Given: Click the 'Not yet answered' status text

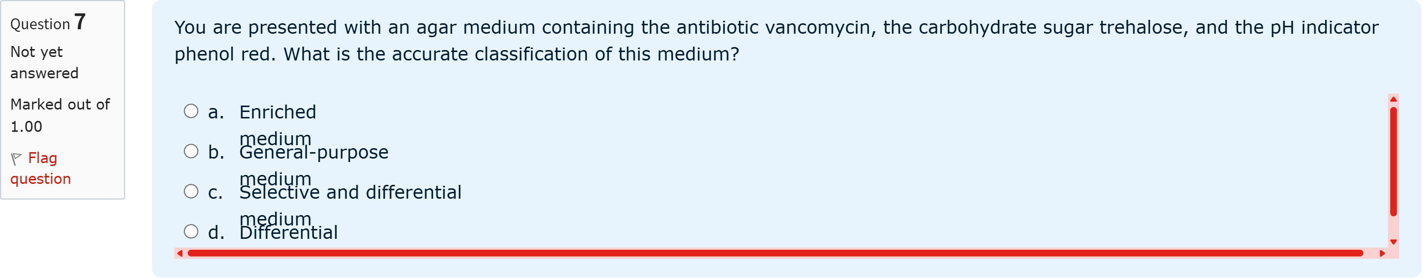Looking at the screenshot, I should tap(44, 62).
